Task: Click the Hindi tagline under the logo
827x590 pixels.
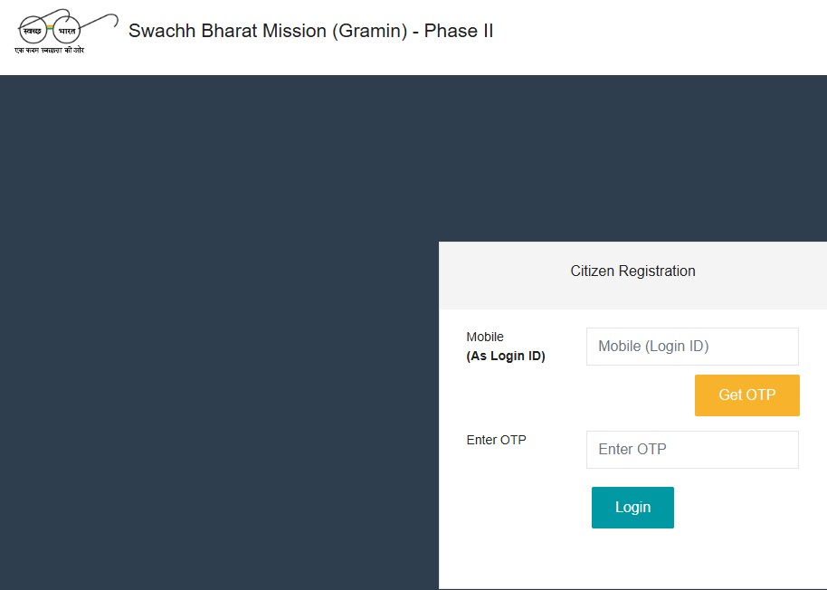Action: (50, 50)
